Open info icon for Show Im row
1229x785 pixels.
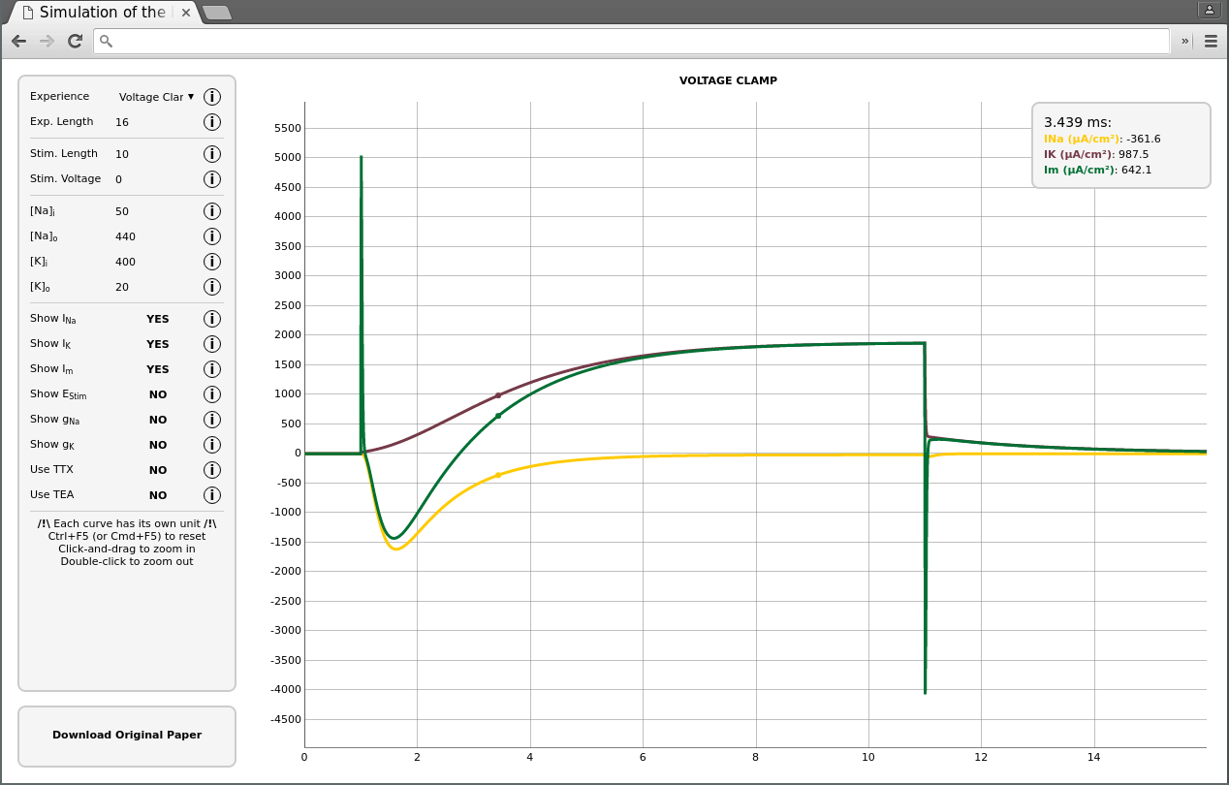(212, 369)
